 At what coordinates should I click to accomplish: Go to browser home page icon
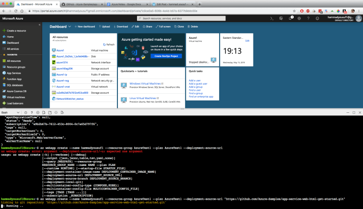pos(22,11)
